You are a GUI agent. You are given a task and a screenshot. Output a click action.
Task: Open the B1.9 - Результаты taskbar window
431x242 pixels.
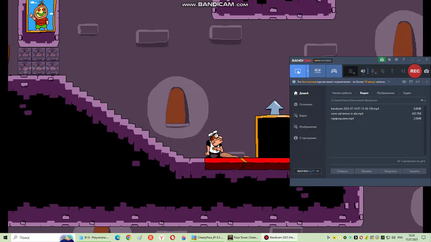click(x=94, y=238)
